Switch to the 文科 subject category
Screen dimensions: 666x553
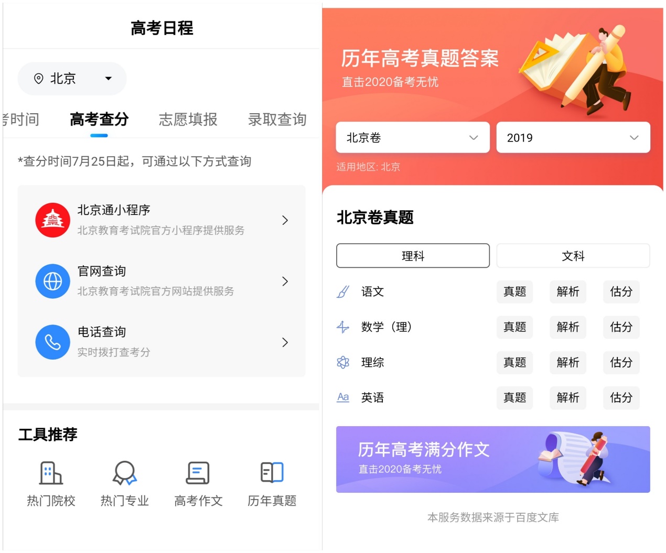coord(573,256)
